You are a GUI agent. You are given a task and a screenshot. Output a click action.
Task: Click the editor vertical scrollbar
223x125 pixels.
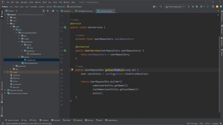[219, 74]
